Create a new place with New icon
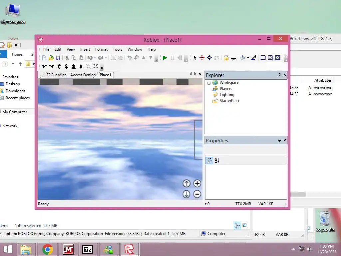This screenshot has width=341, height=256. 44,58
